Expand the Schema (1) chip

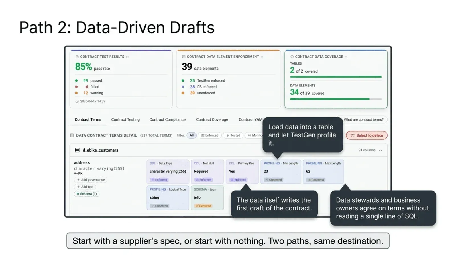(x=87, y=194)
